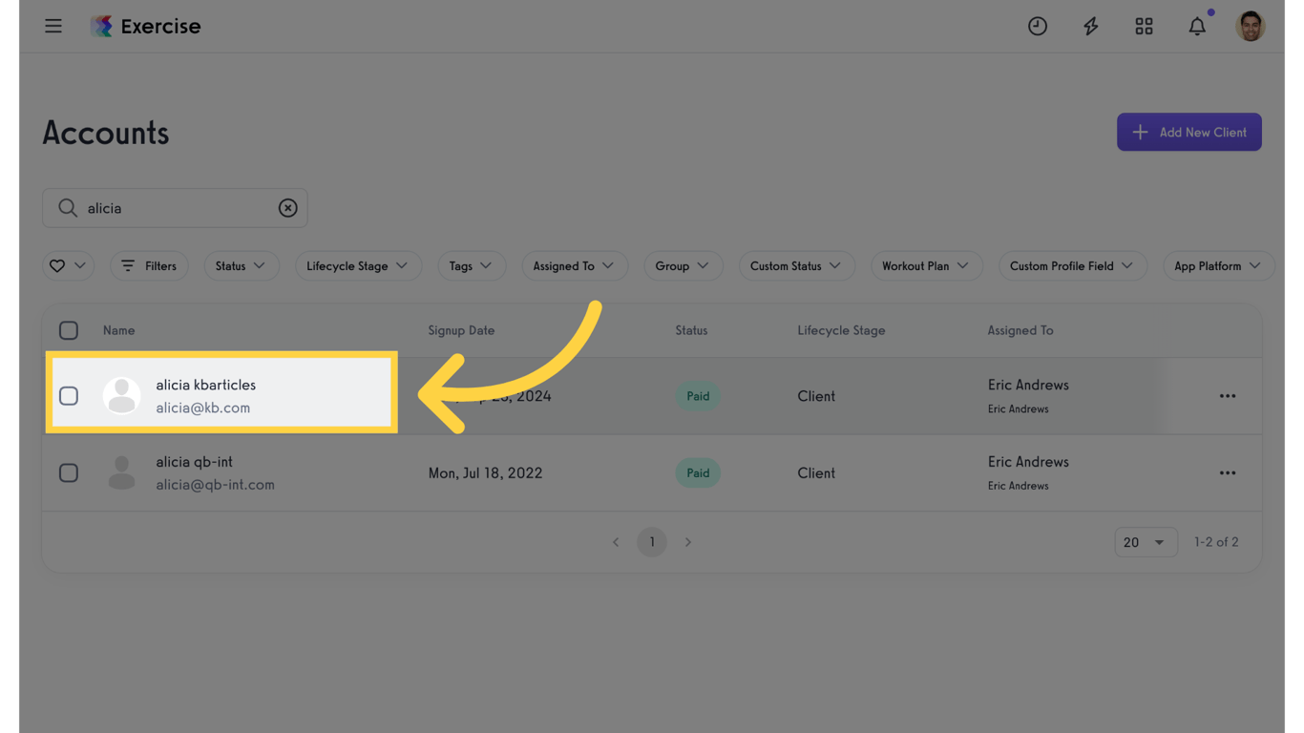Screen dimensions: 1304x733
Task: Check the alicia kbarticles row checkbox
Action: point(69,396)
